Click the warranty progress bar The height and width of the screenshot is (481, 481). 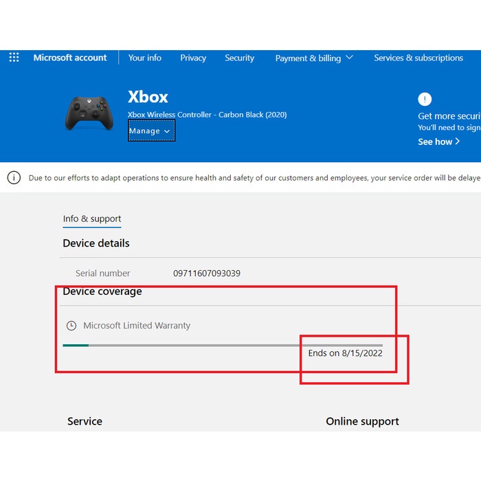click(x=223, y=346)
